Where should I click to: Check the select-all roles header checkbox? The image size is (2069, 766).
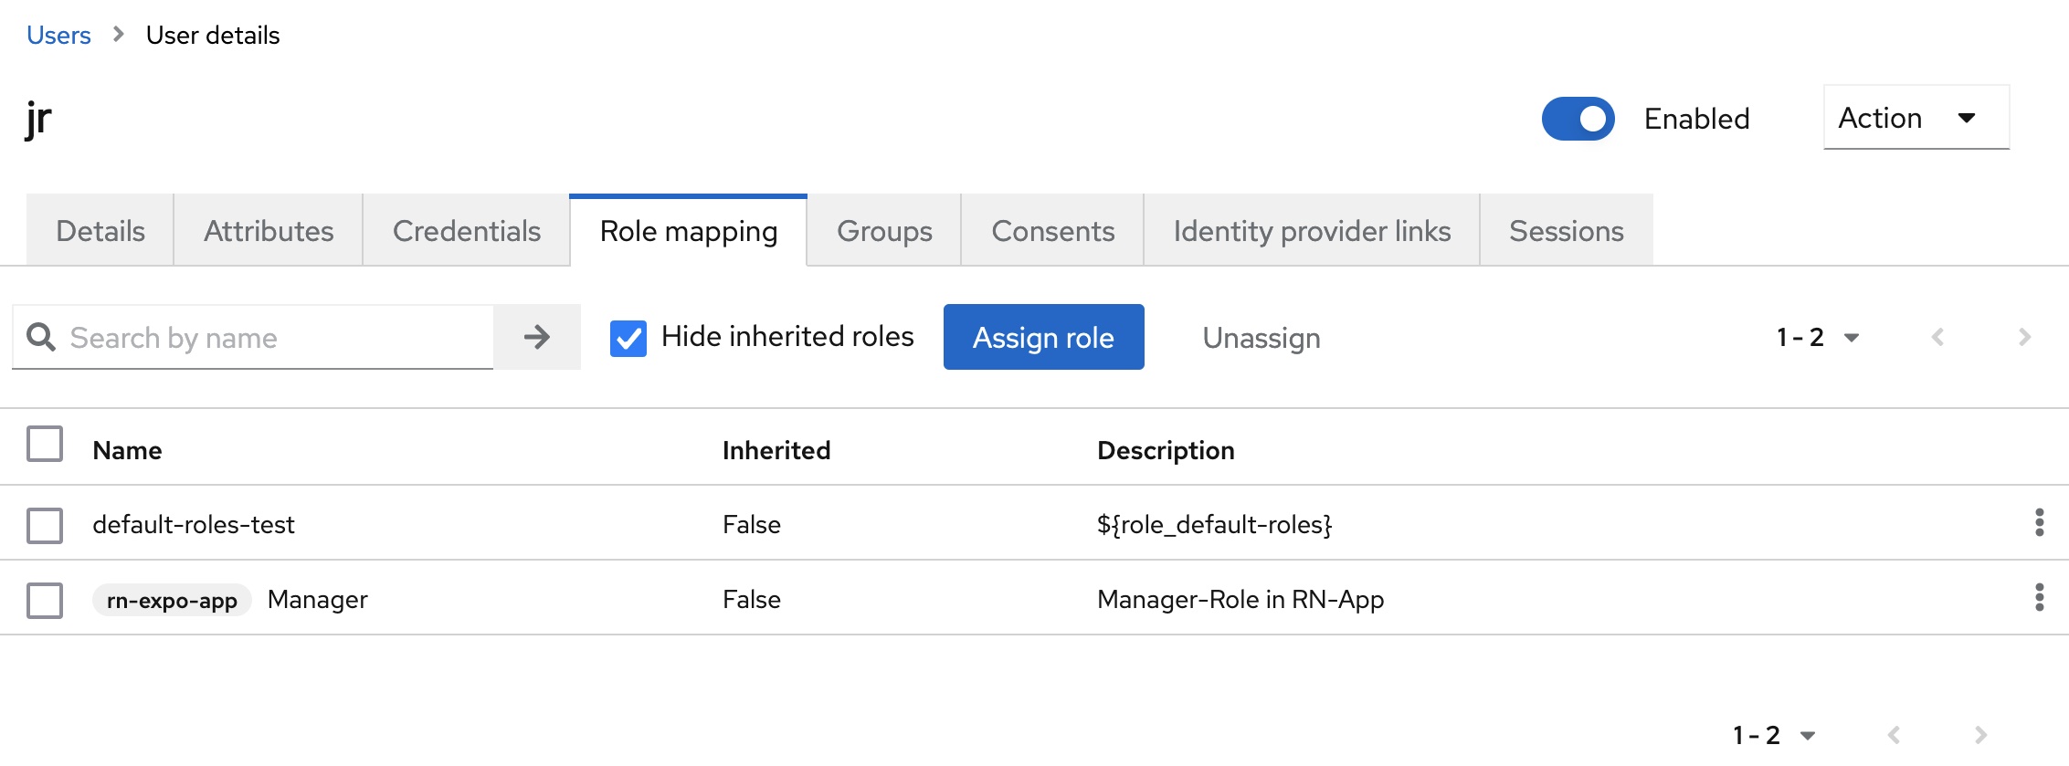coord(45,445)
